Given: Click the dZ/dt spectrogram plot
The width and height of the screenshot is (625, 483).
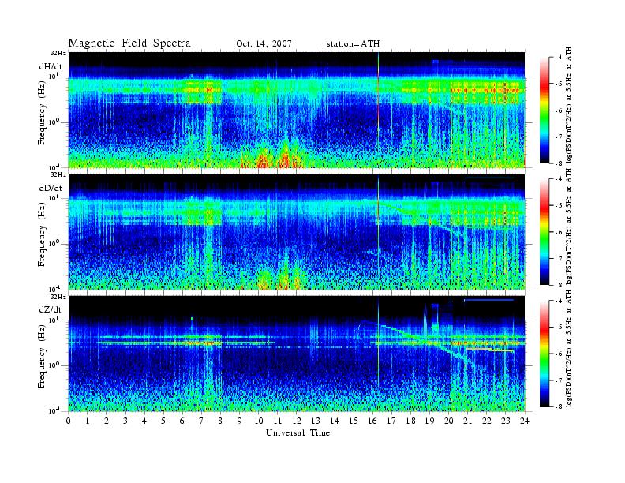Looking at the screenshot, I should (x=297, y=354).
